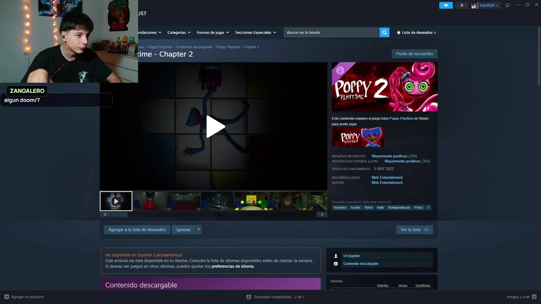Click the plus icon beside Agregar un producto

coord(6,297)
